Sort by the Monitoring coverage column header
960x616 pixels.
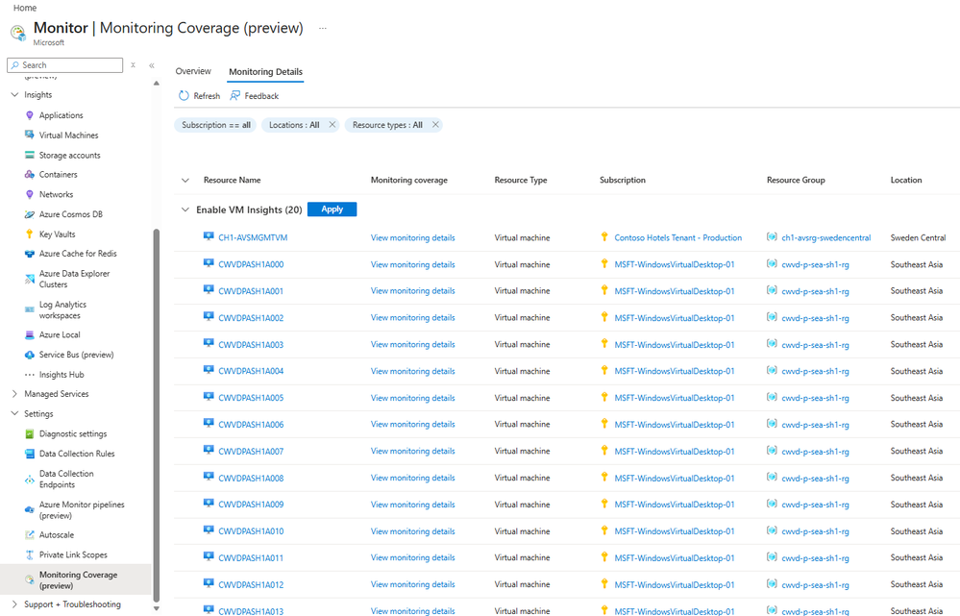click(409, 180)
